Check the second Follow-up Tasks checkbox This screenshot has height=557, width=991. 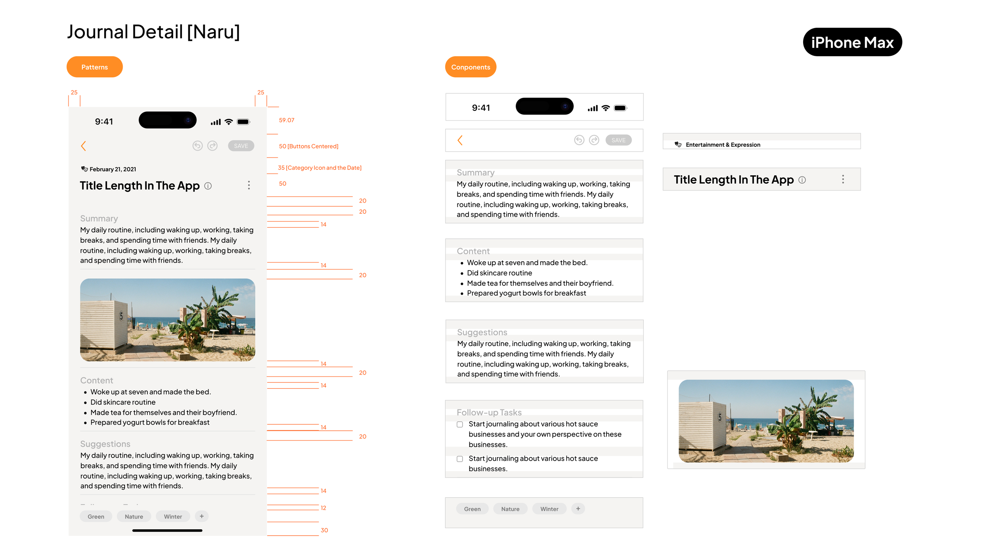tap(460, 459)
